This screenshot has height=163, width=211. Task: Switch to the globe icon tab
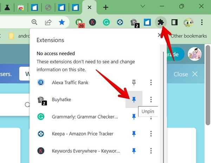[48, 7]
